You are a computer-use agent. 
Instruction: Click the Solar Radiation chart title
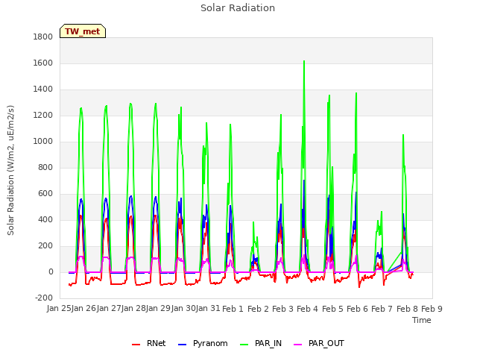(238, 8)
